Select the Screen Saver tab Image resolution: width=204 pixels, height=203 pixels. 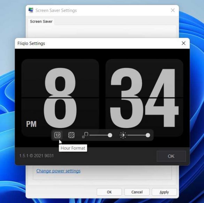[41, 22]
